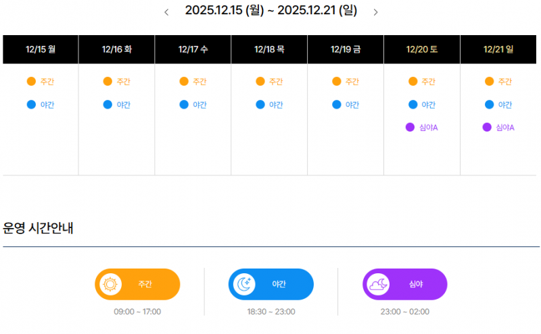Open the 12/15 월 column header

pyautogui.click(x=41, y=49)
